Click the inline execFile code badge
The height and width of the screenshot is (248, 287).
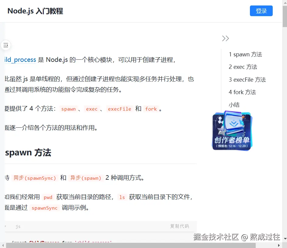pyautogui.click(x=119, y=109)
